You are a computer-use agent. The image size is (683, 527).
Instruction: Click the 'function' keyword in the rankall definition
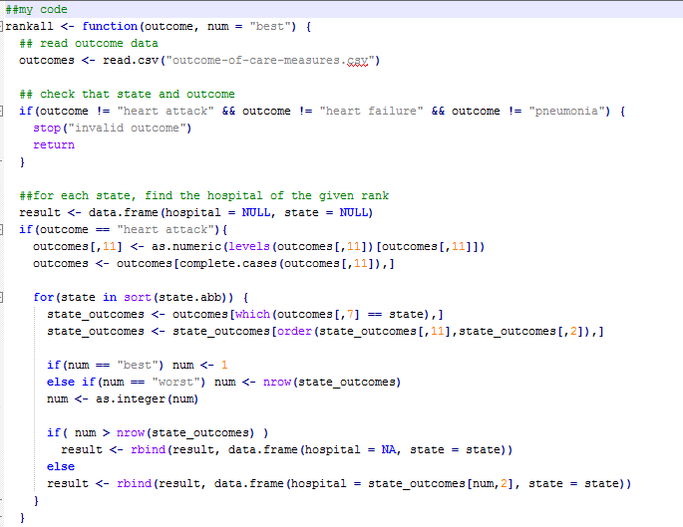pyautogui.click(x=110, y=27)
